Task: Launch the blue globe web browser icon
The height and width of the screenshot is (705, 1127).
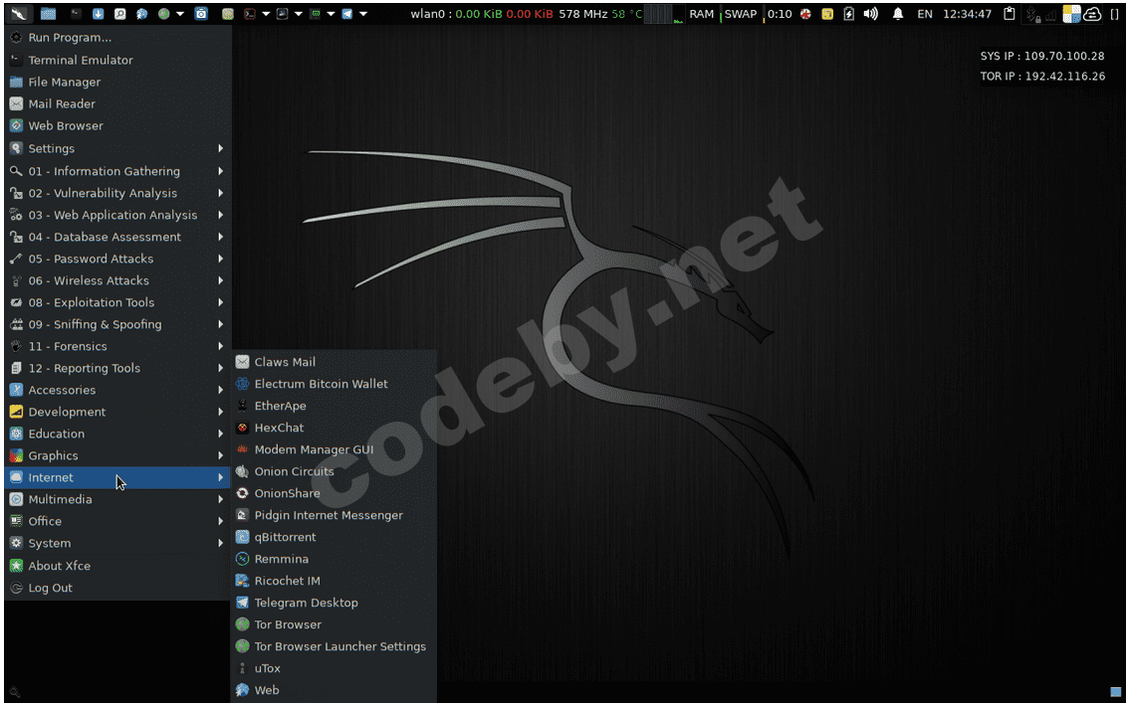Action: (x=142, y=14)
